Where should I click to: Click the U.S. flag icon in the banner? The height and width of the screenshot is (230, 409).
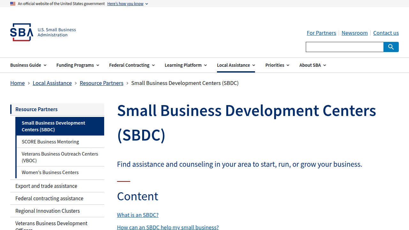pos(13,4)
